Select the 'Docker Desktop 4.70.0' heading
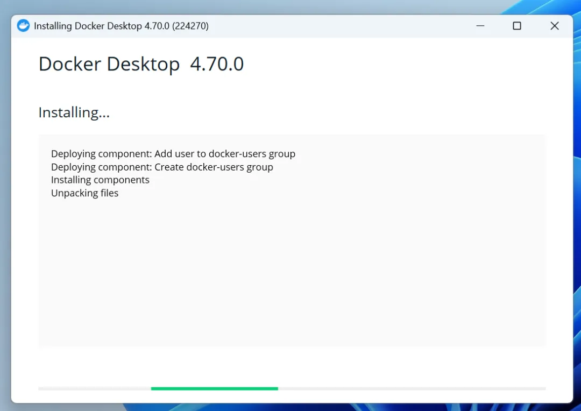The image size is (581, 411). [141, 63]
